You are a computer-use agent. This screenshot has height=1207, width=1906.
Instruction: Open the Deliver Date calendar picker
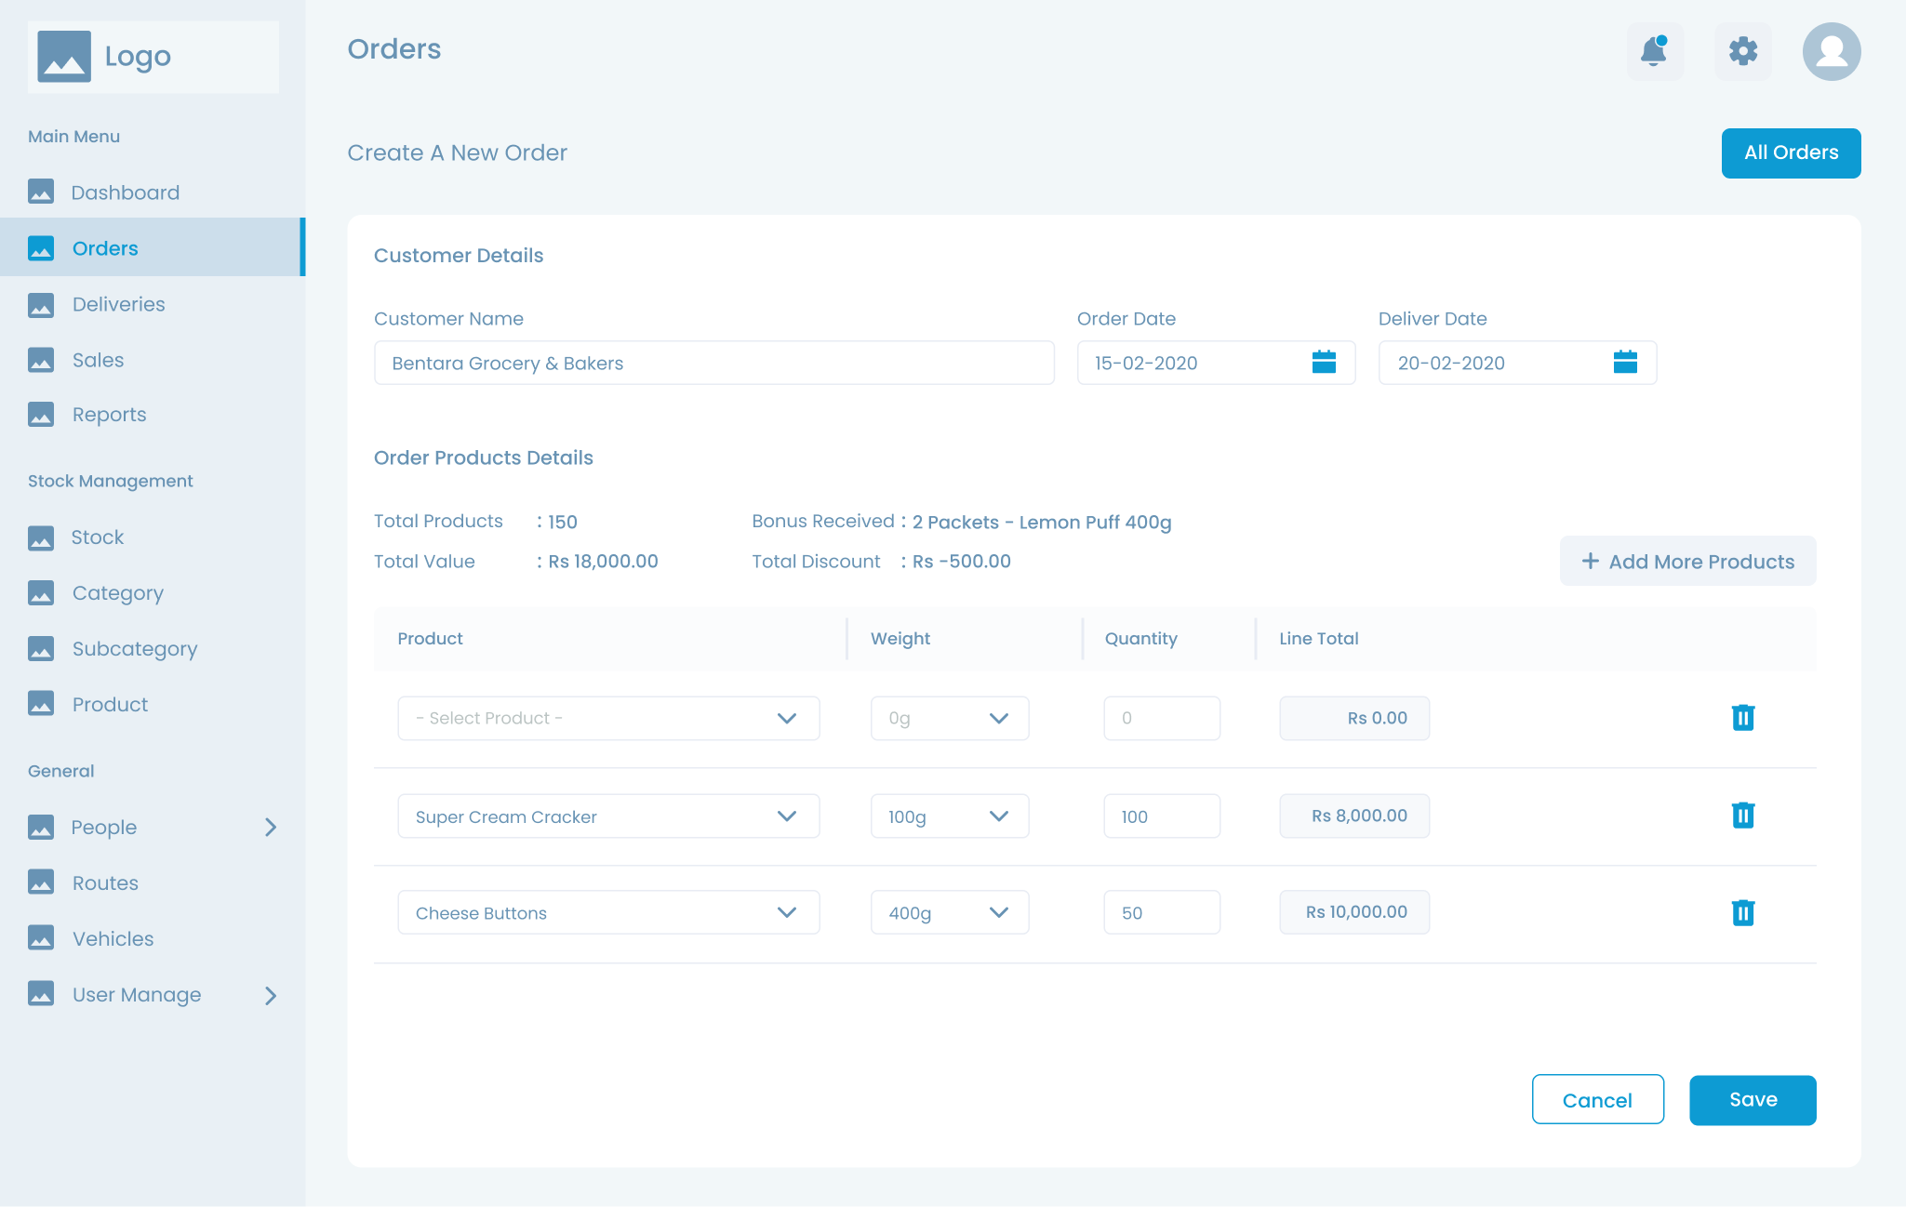pyautogui.click(x=1625, y=363)
